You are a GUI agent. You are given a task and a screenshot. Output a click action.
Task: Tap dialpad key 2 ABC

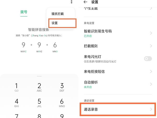[39, 87]
